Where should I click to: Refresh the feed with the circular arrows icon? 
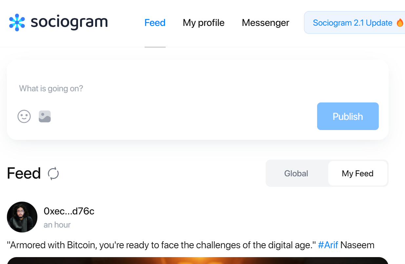point(53,173)
